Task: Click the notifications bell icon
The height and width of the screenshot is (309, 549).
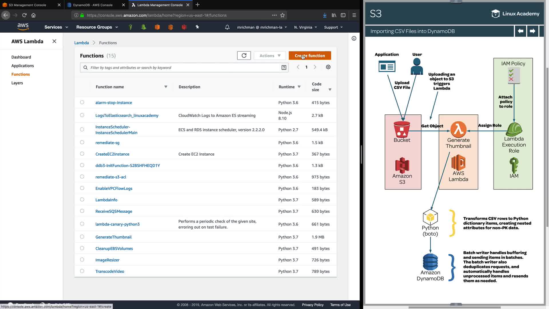Action: (227, 27)
